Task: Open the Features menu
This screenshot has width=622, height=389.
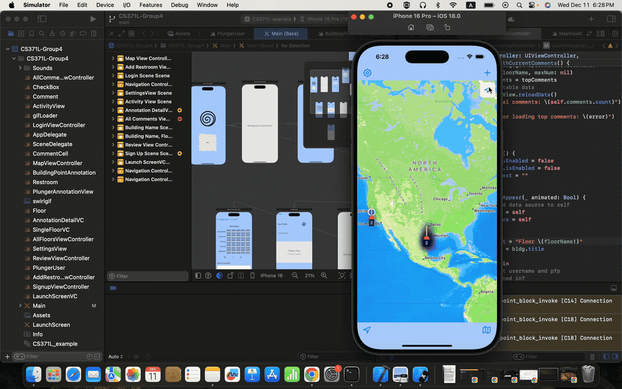Action: (x=151, y=5)
